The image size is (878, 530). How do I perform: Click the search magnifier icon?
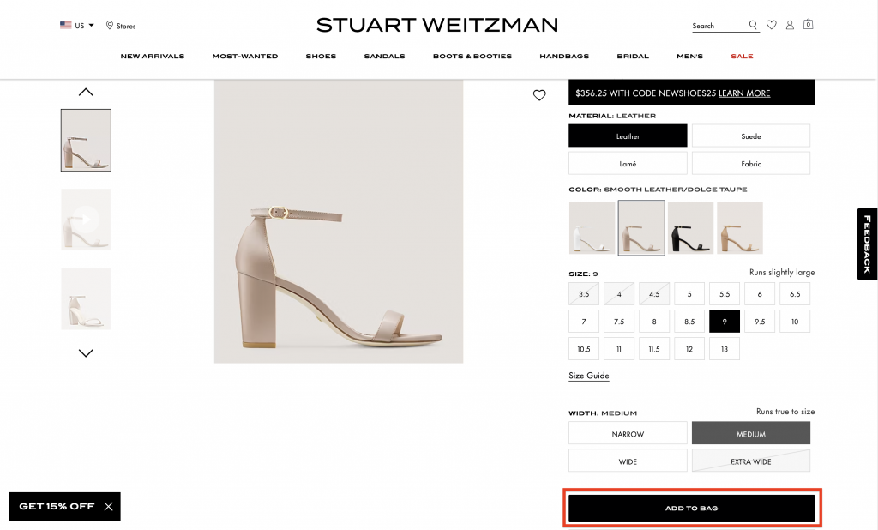point(753,25)
